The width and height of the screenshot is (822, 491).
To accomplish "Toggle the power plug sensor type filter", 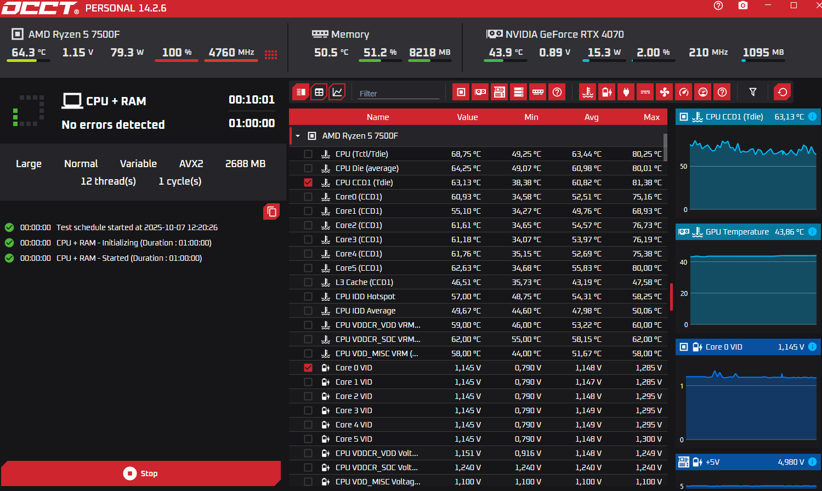I will click(x=626, y=92).
